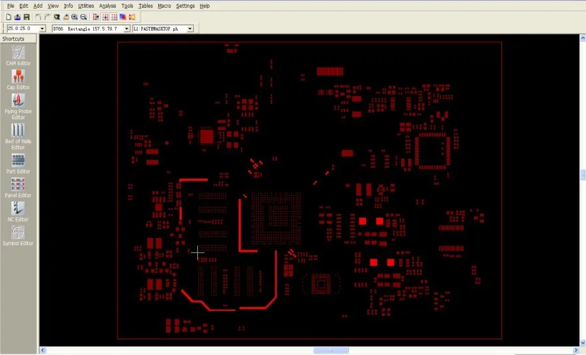The height and width of the screenshot is (355, 586).
Task: Click the Save disk icon in toolbar
Action: [x=27, y=16]
